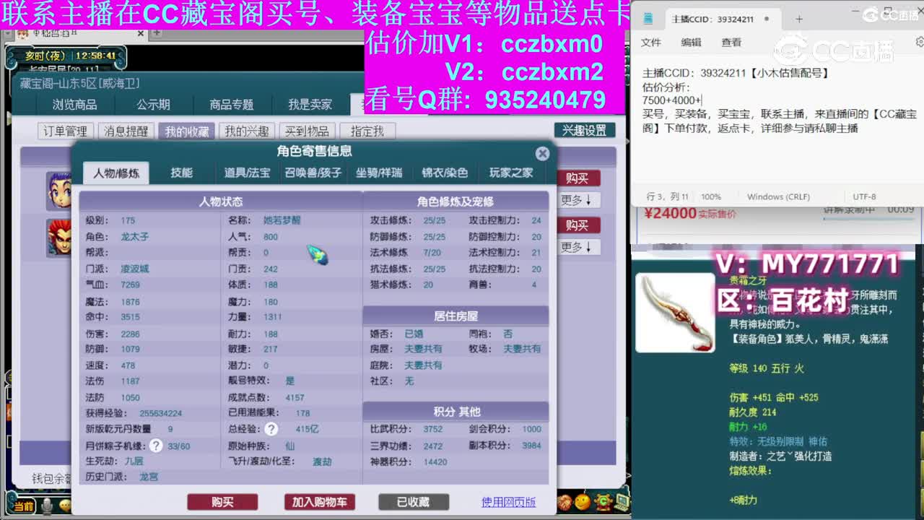Image resolution: width=924 pixels, height=520 pixels.
Task: Go to 浏览商品 in 藏宝阁 window
Action: point(74,105)
